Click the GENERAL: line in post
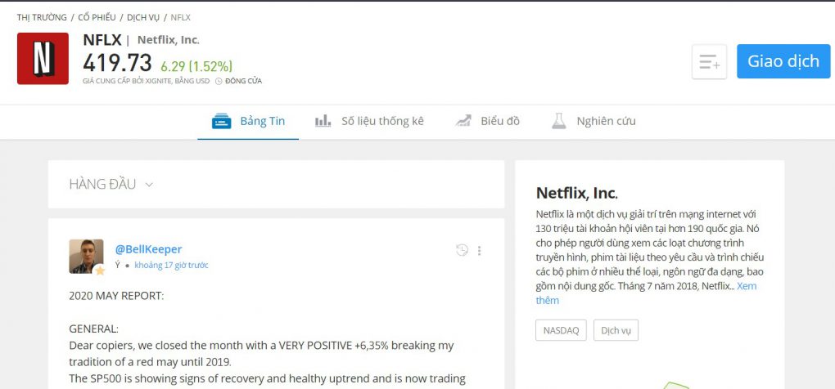The height and width of the screenshot is (389, 835). (93, 329)
